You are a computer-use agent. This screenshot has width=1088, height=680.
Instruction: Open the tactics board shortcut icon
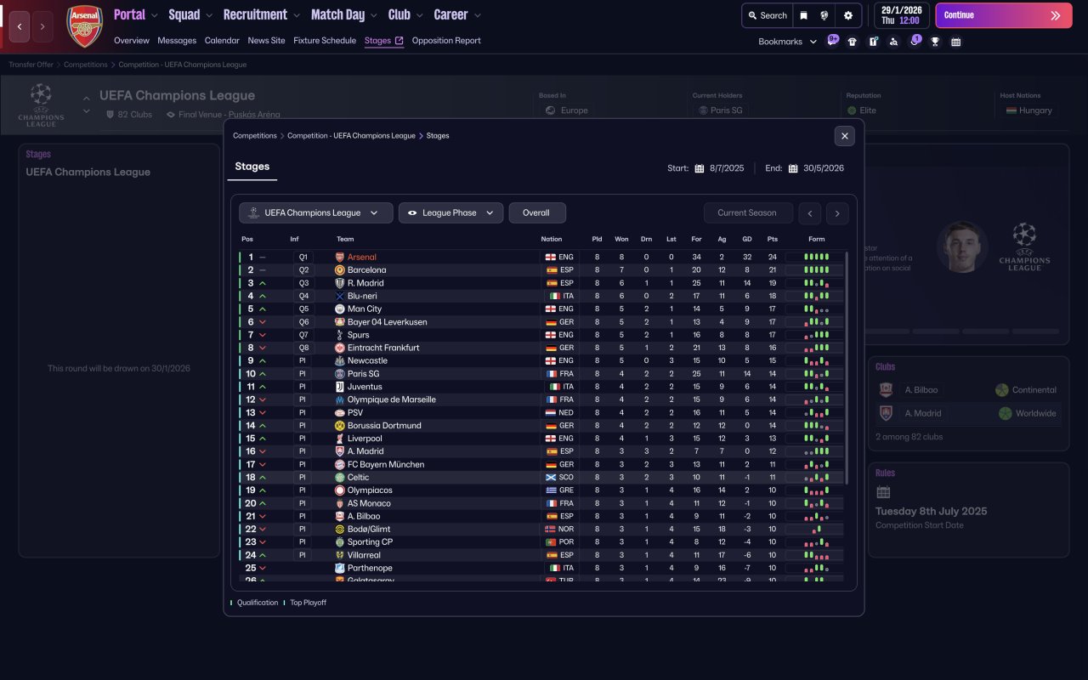pos(873,42)
